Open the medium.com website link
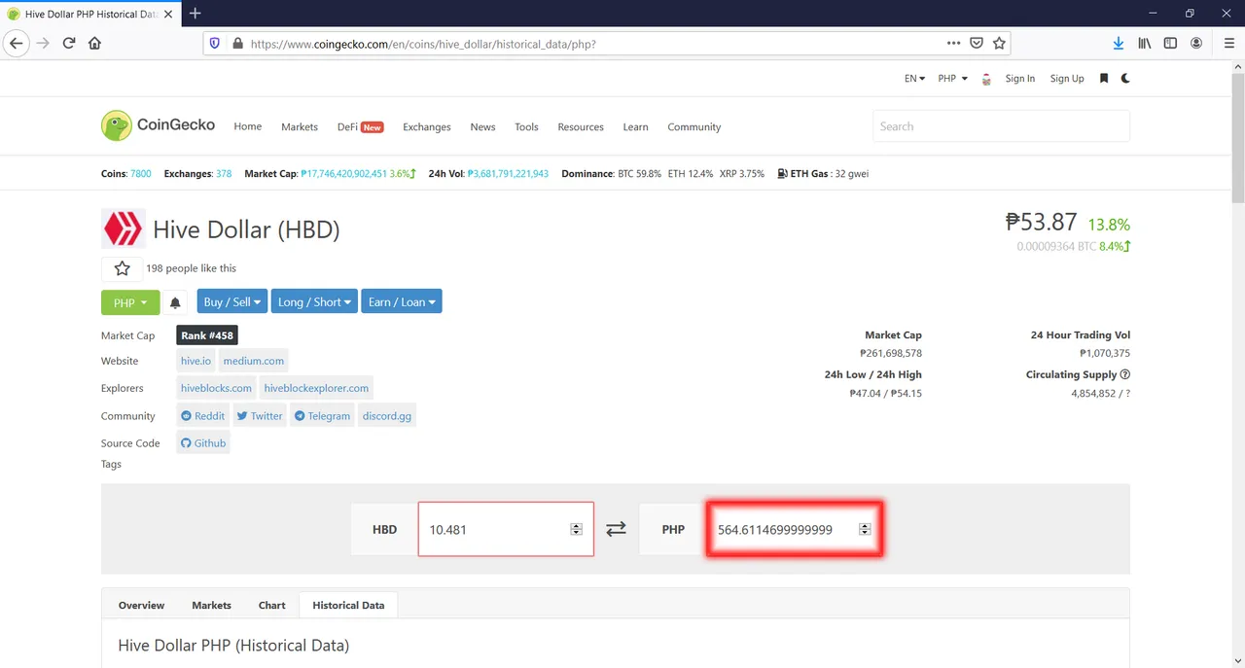This screenshot has width=1245, height=668. pos(254,361)
